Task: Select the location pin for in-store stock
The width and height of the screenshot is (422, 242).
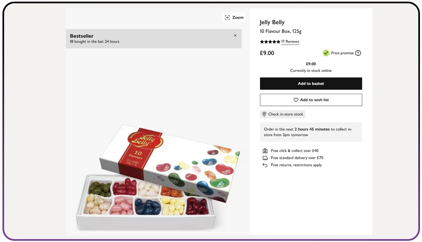Action: coord(264,114)
